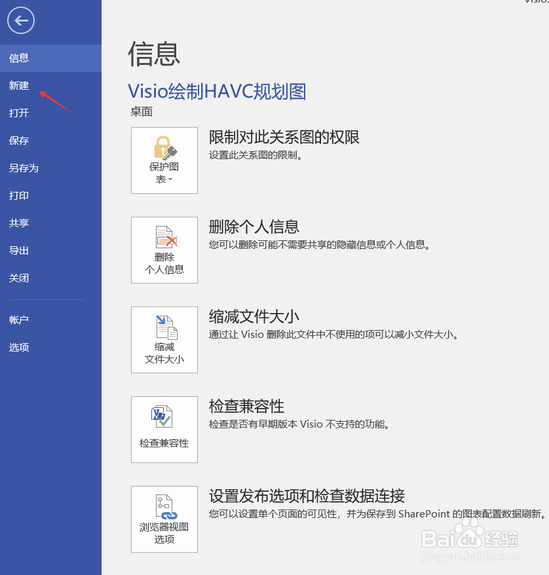Expand the 保护图表 dropdown arrow

tap(170, 179)
